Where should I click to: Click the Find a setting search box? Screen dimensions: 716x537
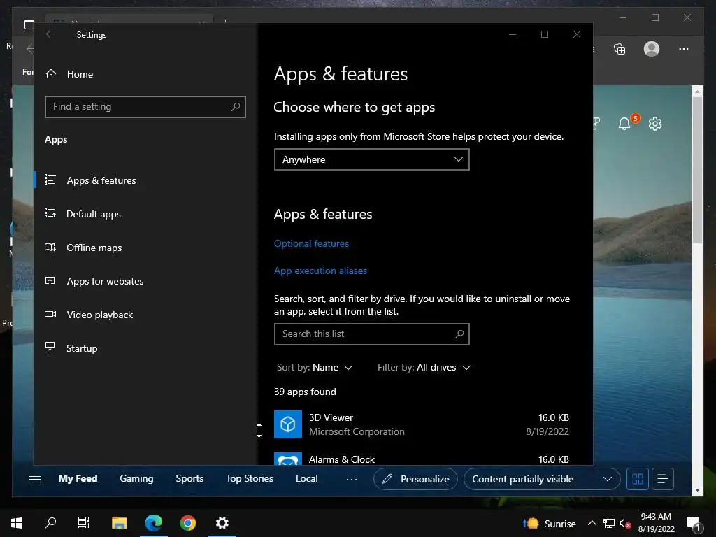tap(145, 107)
